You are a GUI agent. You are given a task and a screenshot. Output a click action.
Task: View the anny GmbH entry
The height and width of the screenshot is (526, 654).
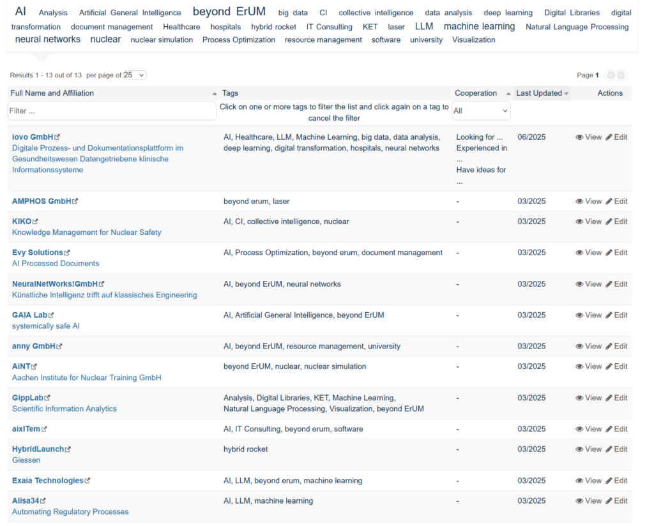(x=588, y=347)
